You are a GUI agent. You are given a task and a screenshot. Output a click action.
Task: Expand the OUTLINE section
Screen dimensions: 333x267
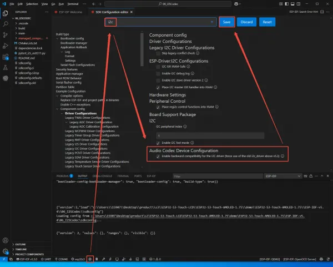tap(21, 244)
